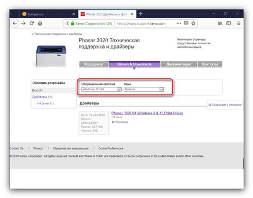Show site information icon in address bar

[67, 23]
